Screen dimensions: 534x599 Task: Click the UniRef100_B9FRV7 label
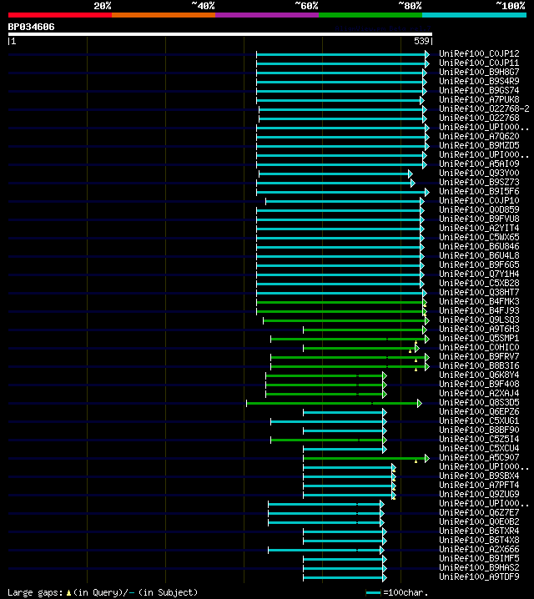point(479,356)
